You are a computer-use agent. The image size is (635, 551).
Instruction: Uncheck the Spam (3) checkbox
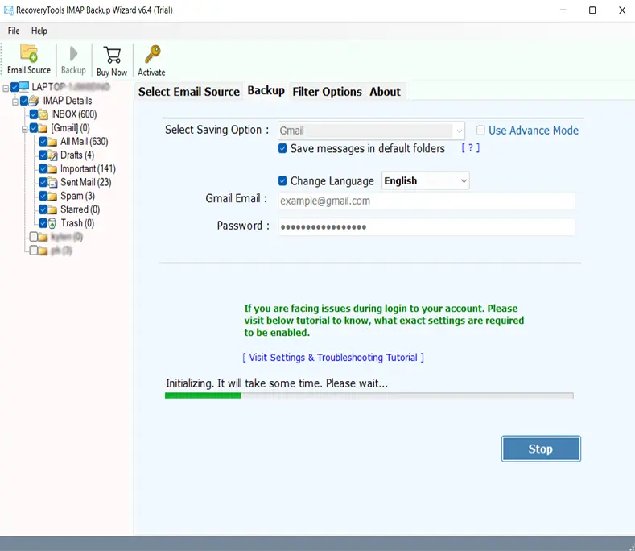[43, 197]
